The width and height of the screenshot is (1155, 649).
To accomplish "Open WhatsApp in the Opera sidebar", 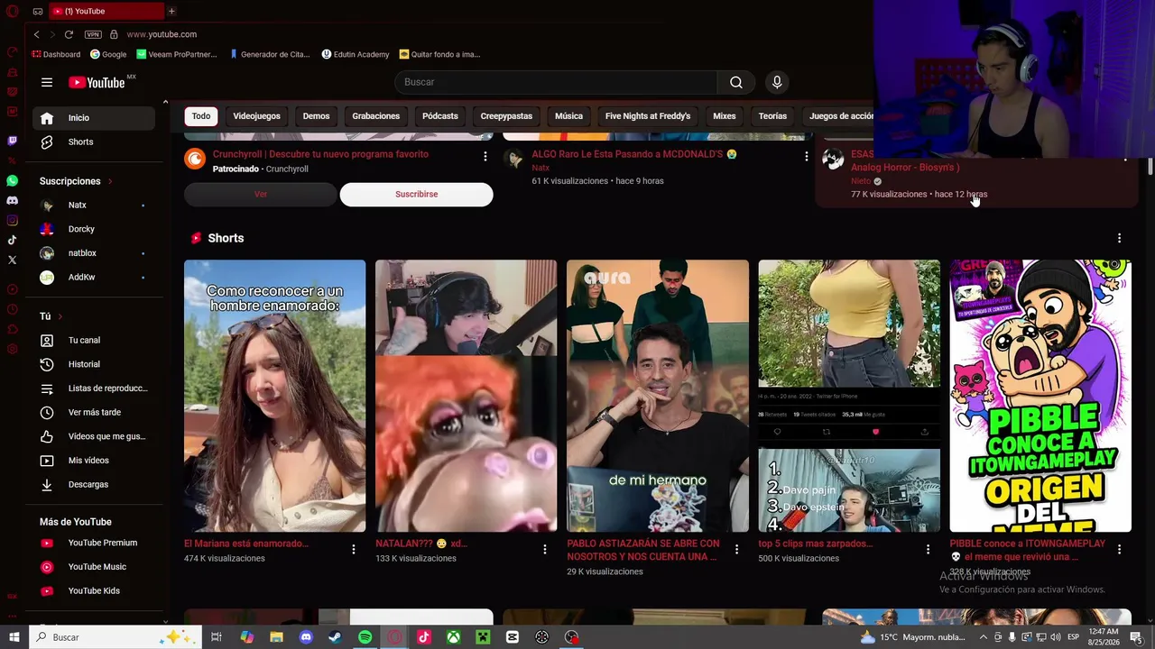I will pyautogui.click(x=12, y=181).
